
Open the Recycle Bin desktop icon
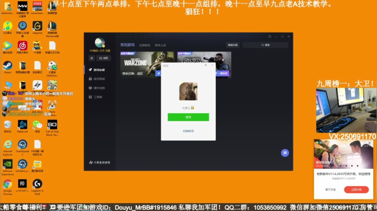(x=7, y=126)
